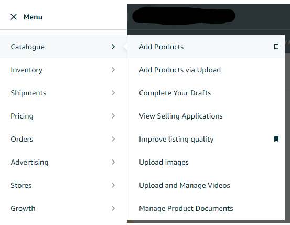Close the Menu using the X icon

(14, 17)
